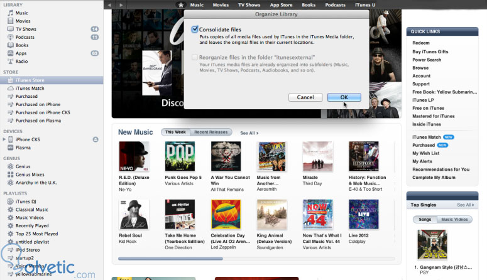
Task: Select Purchased on iPhone icon
Action: click(x=11, y=104)
